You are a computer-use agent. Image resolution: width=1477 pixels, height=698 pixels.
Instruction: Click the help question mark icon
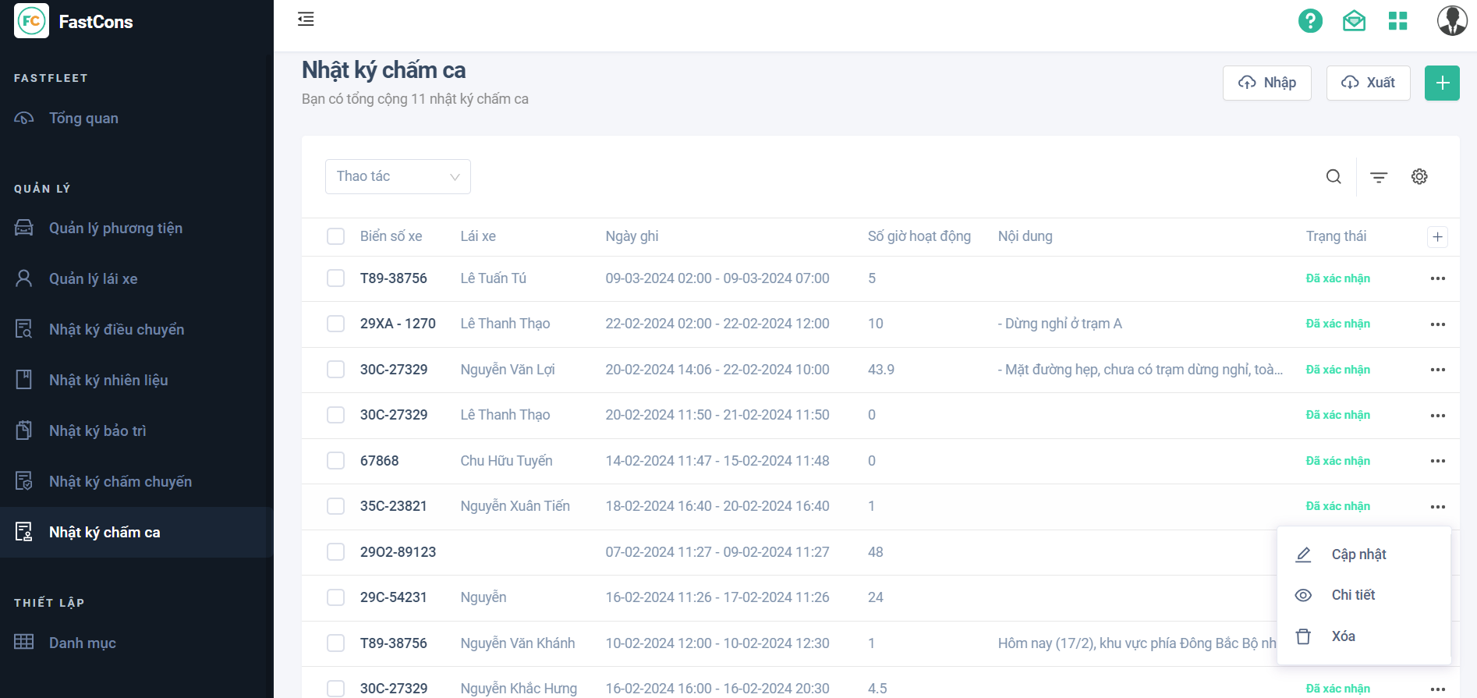[x=1310, y=21]
